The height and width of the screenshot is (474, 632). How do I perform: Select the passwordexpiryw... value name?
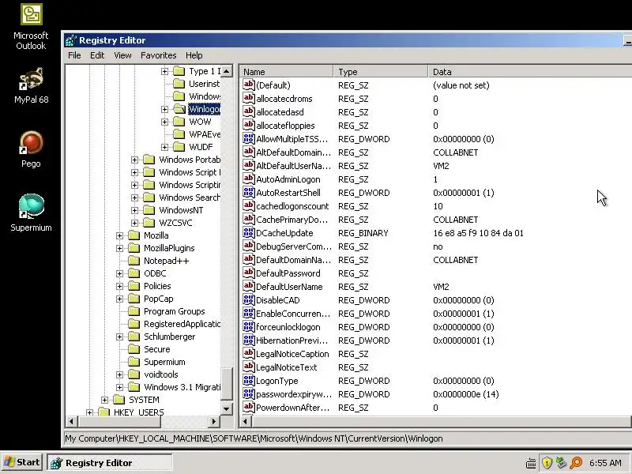(x=294, y=394)
